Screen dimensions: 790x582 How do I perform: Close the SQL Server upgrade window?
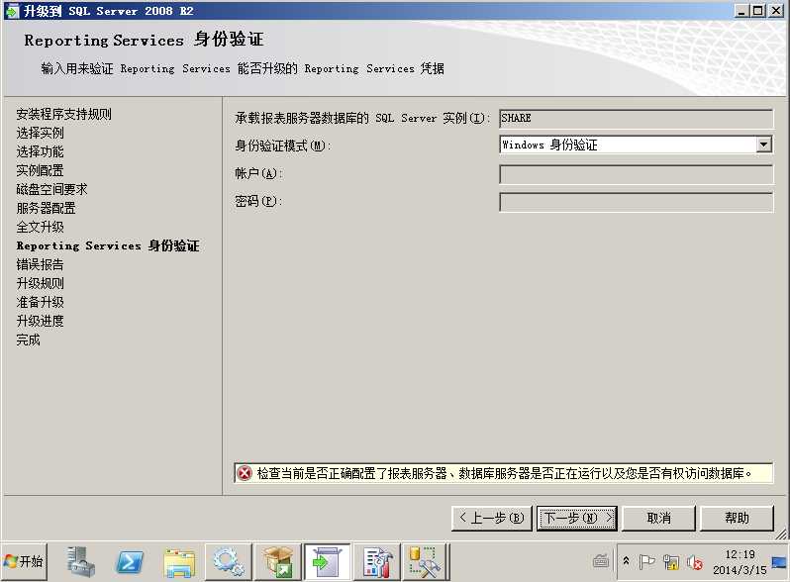click(776, 11)
